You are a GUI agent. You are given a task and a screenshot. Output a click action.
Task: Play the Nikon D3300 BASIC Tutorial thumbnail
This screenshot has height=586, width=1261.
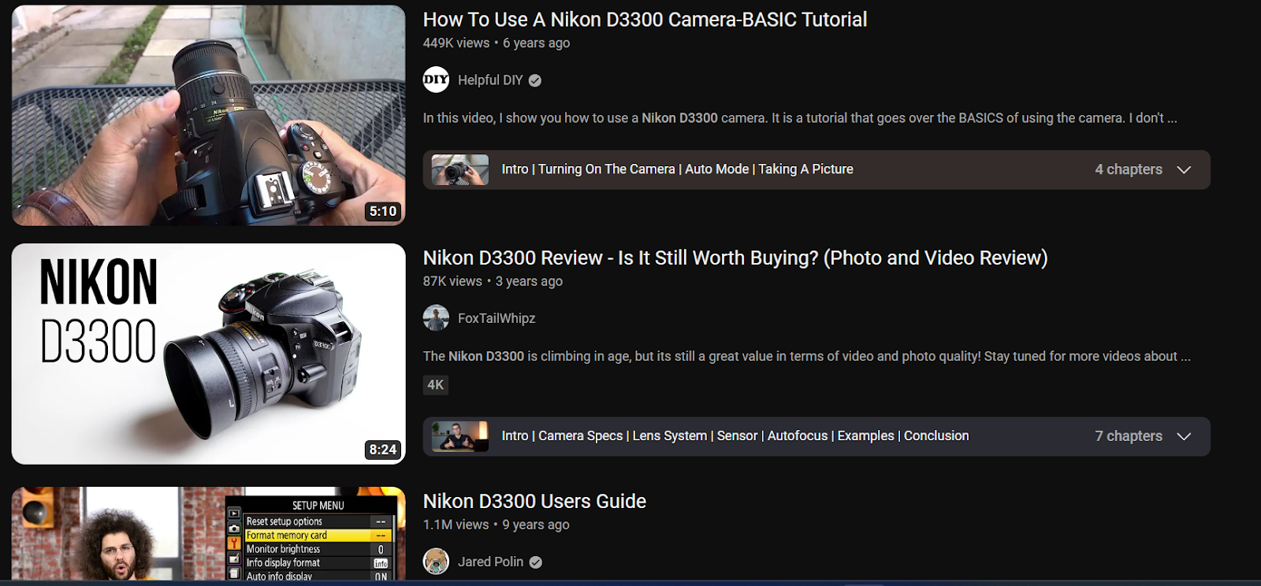[209, 116]
